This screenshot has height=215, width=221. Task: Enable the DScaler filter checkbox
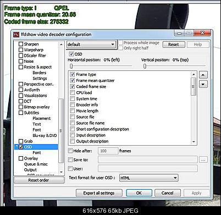21,56
